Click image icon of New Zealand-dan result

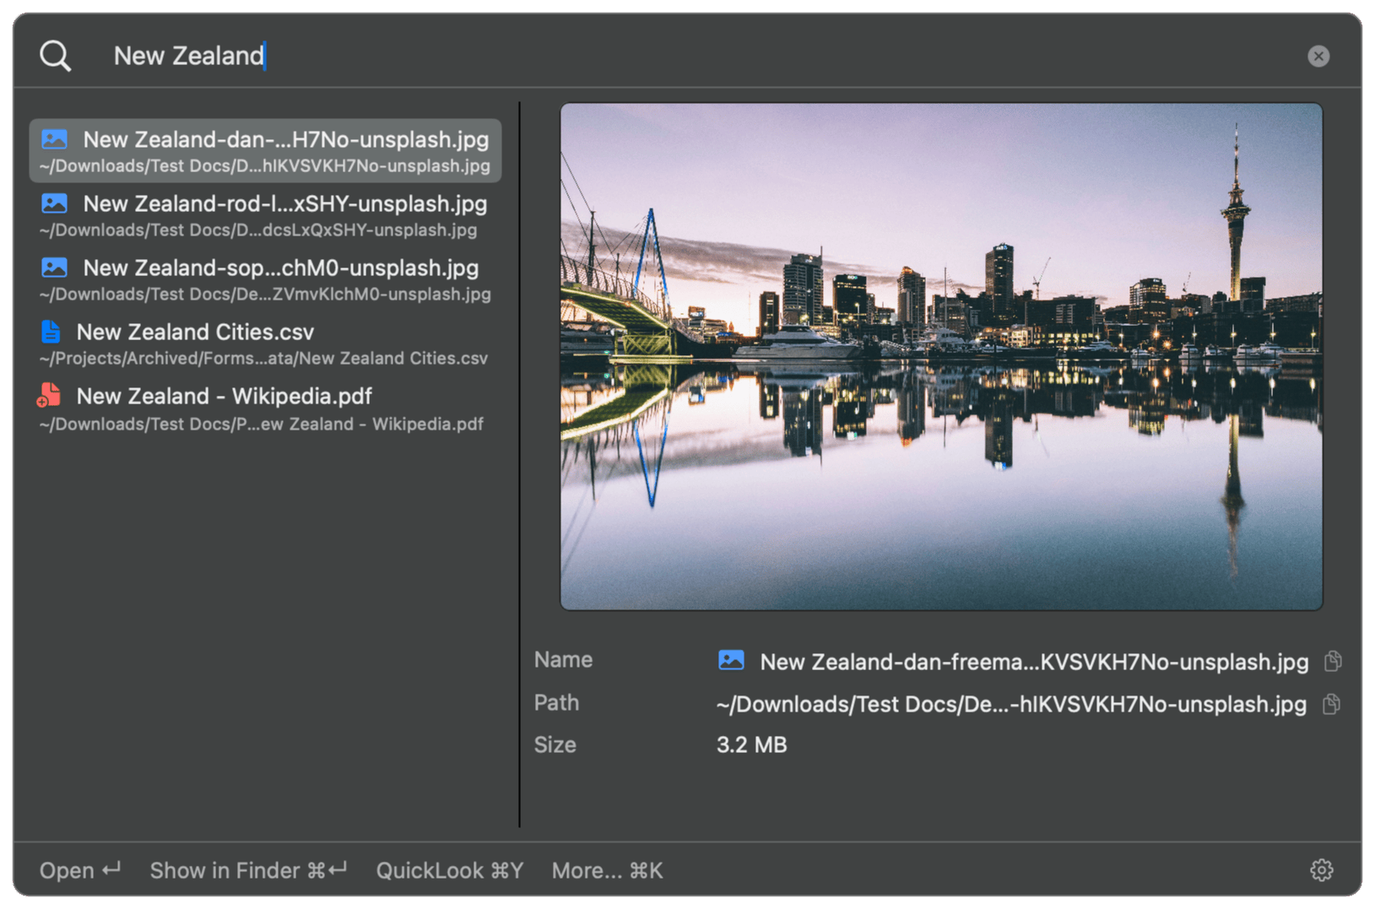(x=55, y=139)
